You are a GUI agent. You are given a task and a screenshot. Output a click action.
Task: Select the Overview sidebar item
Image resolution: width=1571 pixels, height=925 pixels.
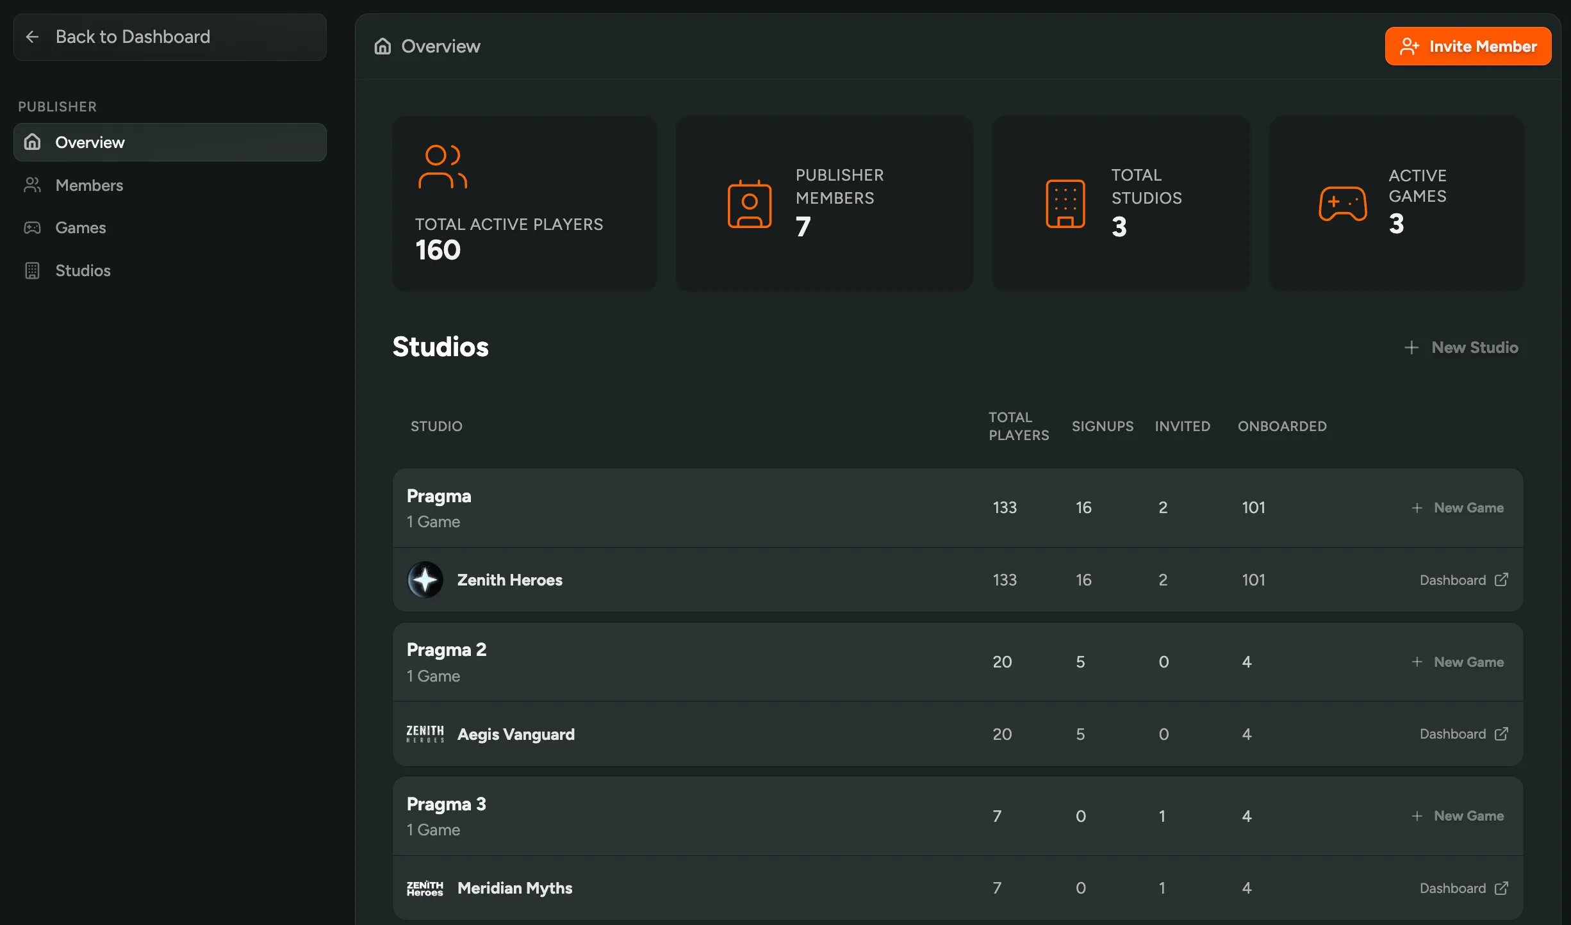(x=90, y=142)
